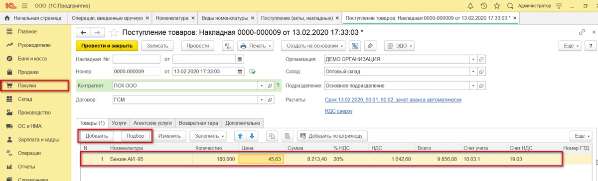598x181 pixels.
Task: Open favorites star in title bar
Action: pos(497,5)
